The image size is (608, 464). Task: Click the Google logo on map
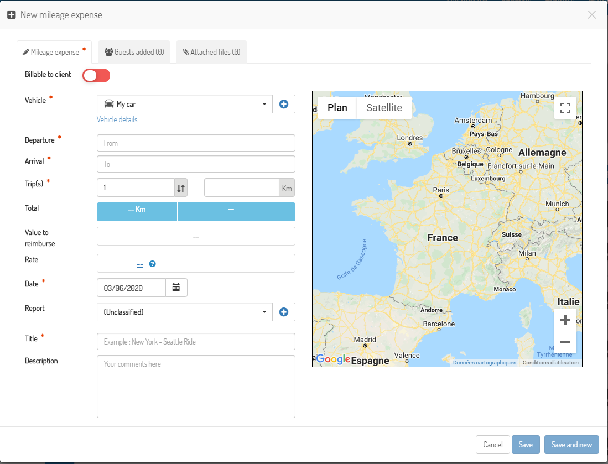[333, 359]
